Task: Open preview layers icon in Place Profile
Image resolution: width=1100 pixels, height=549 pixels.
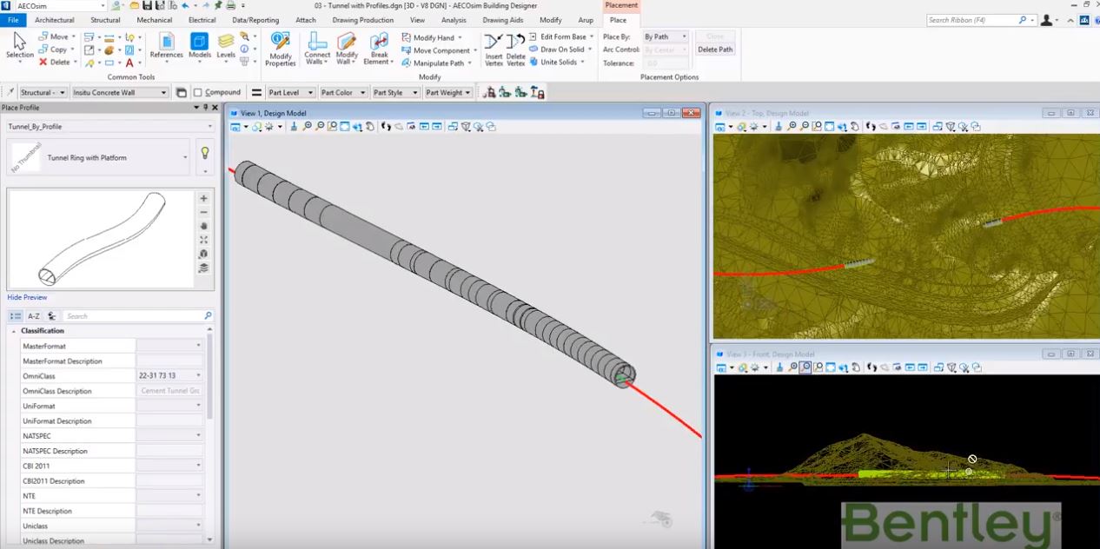Action: [203, 268]
